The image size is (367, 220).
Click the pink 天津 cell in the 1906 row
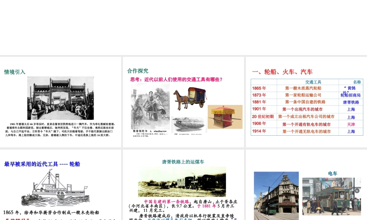tap(351, 124)
